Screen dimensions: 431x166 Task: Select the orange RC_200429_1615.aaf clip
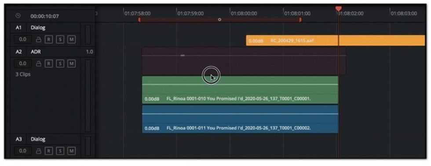click(x=335, y=41)
